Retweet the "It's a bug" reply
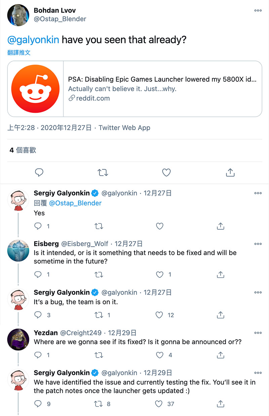Viewport: 269px width, 416px height. pos(99,315)
